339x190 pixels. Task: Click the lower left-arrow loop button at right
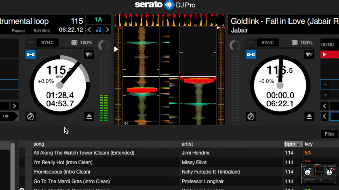coord(325,117)
